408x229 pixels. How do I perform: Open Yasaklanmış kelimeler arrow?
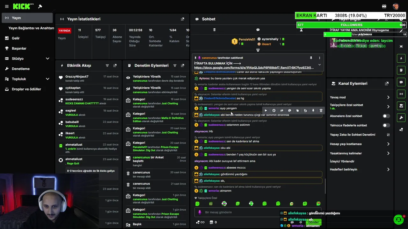(x=388, y=153)
